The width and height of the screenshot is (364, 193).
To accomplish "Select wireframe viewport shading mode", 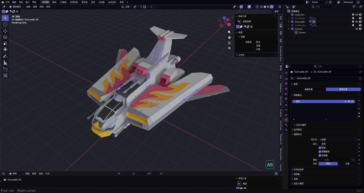I will tap(261, 7).
